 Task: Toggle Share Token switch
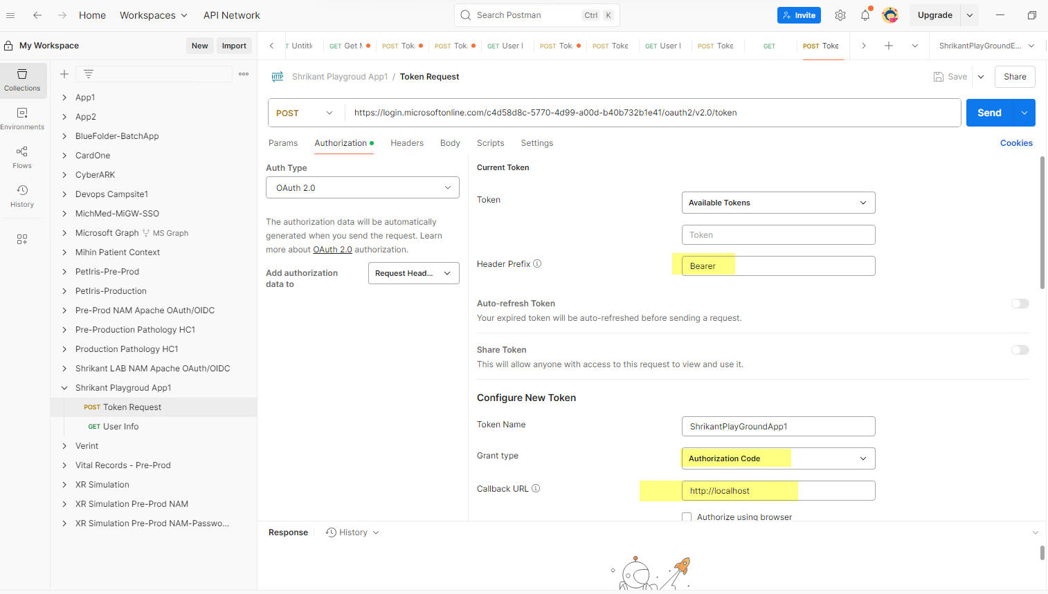pos(1020,350)
